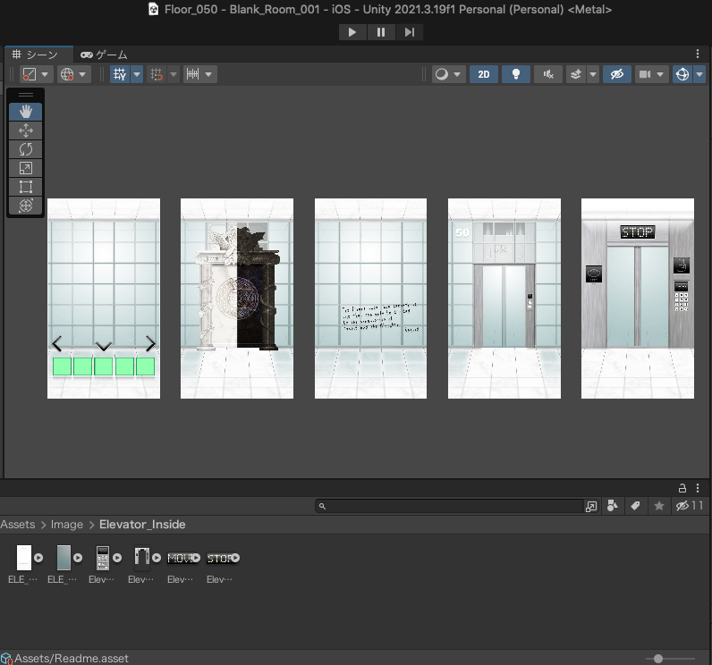Navigate to the Image folder breadcrumb
Viewport: 712px width, 665px height.
coord(67,525)
